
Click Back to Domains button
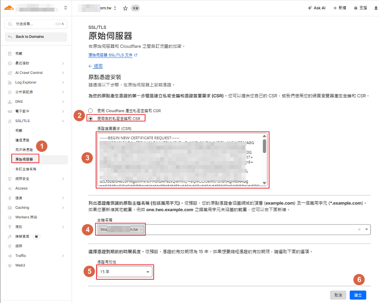(36, 37)
